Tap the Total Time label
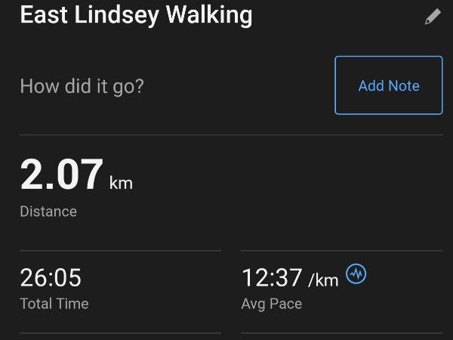 point(54,304)
